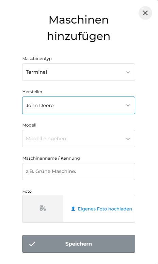Image resolution: width=158 pixels, height=264 pixels.
Task: Select the Terminal value in Maschinentyp
Action: pos(36,72)
